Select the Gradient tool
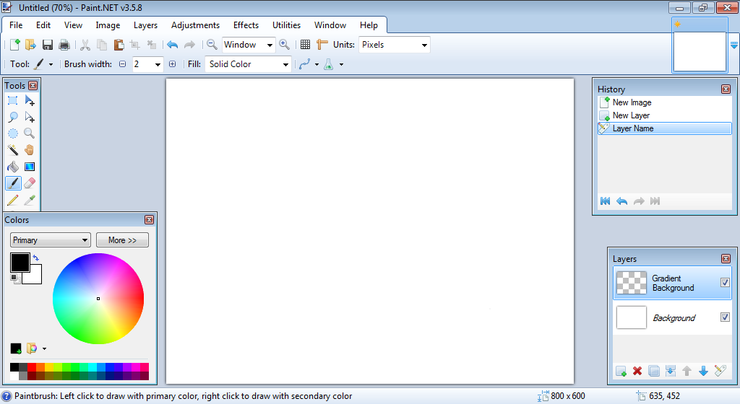The image size is (740, 404). [x=29, y=167]
